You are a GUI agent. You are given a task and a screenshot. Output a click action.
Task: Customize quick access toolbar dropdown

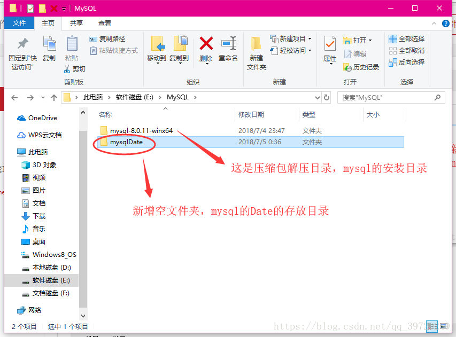[x=64, y=9]
